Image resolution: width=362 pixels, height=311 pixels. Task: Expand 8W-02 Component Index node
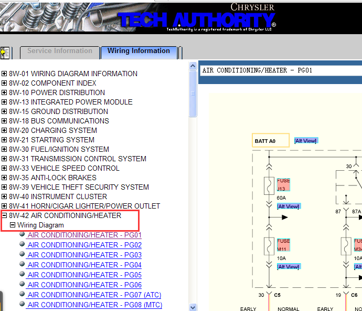pos(4,83)
